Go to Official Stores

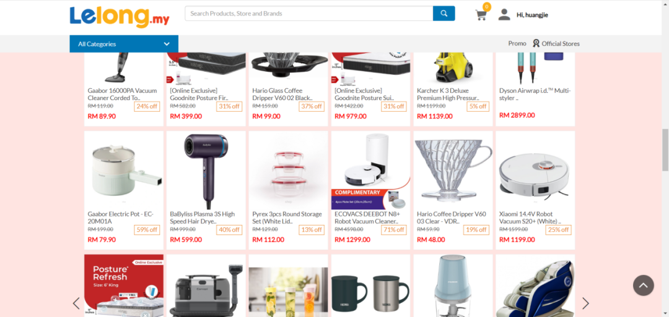(x=561, y=43)
